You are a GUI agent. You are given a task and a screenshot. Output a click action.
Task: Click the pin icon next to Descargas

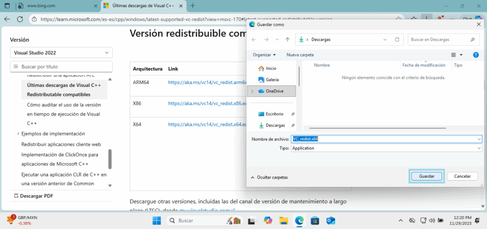pos(292,126)
